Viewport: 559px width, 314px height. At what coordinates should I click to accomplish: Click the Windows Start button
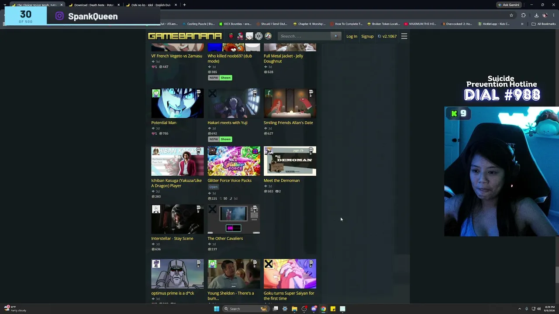tap(217, 309)
